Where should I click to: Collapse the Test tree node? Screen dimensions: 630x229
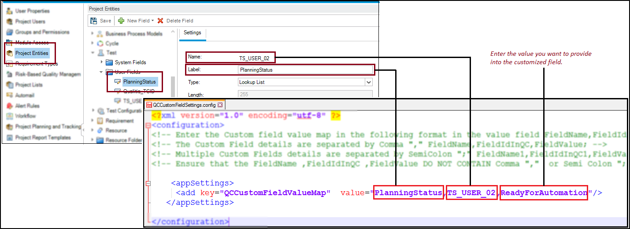tap(93, 53)
